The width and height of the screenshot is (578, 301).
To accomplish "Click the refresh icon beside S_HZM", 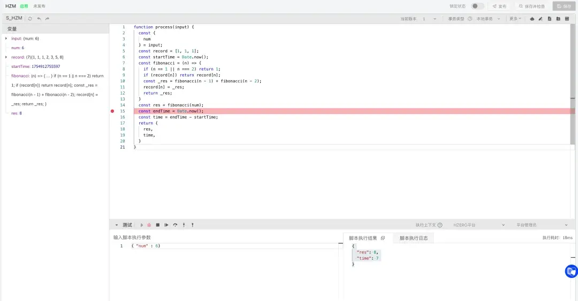I will point(31,18).
